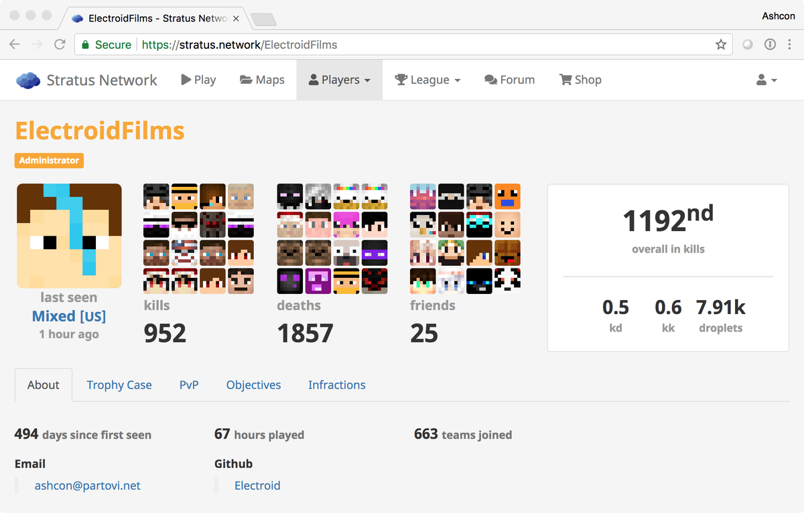This screenshot has width=804, height=513.
Task: Click the purple-visor avatar in deaths grid
Action: coord(375,252)
